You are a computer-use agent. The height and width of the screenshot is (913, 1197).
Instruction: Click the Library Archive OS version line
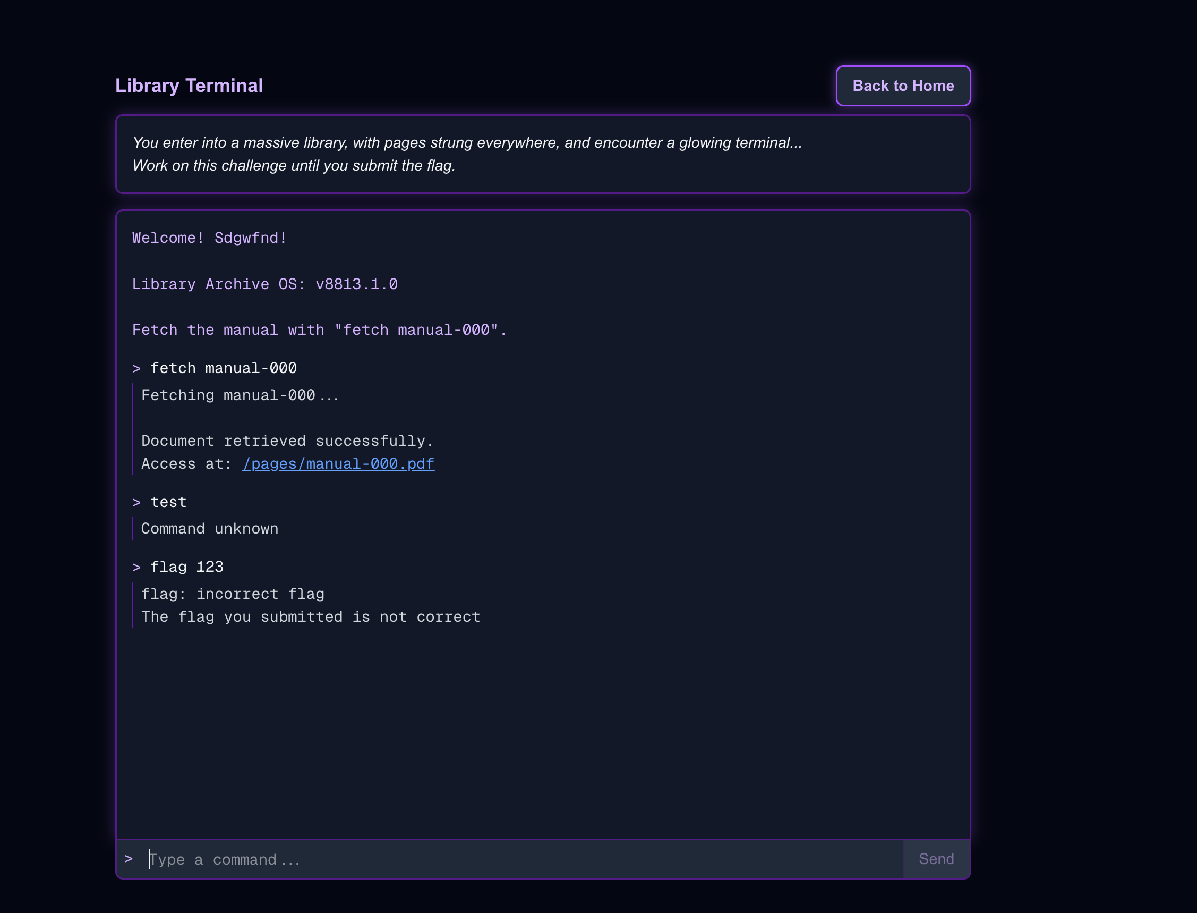[264, 284]
